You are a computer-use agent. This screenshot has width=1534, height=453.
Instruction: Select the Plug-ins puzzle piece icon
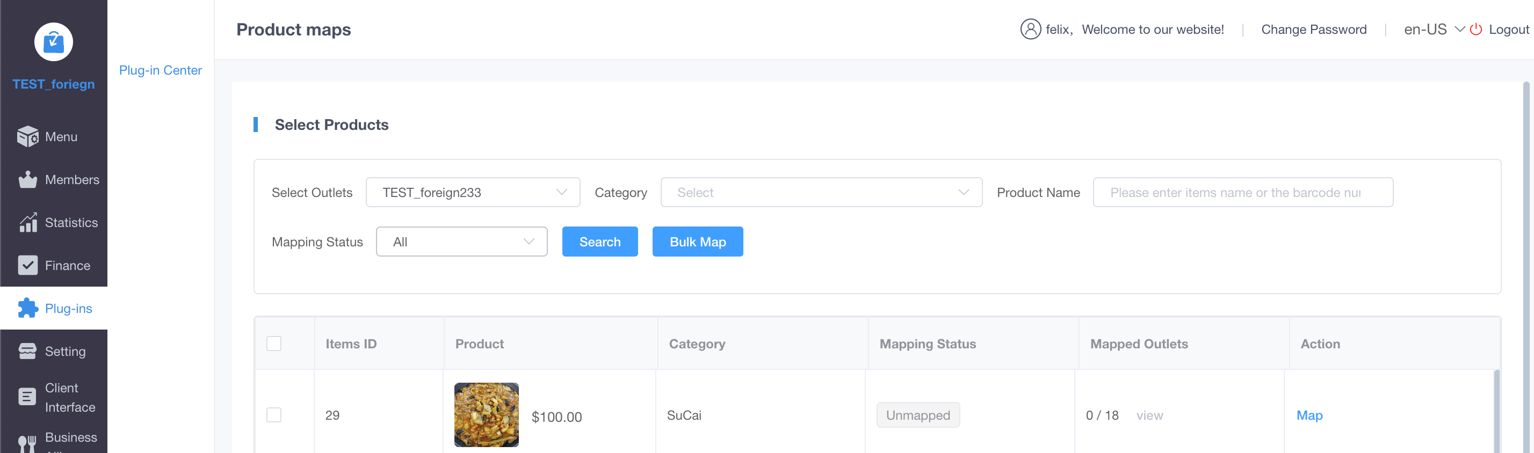tap(27, 308)
